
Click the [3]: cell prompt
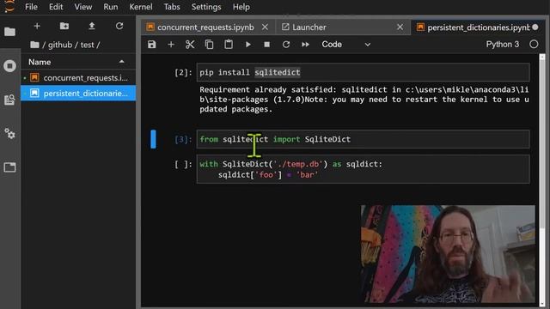coord(183,139)
